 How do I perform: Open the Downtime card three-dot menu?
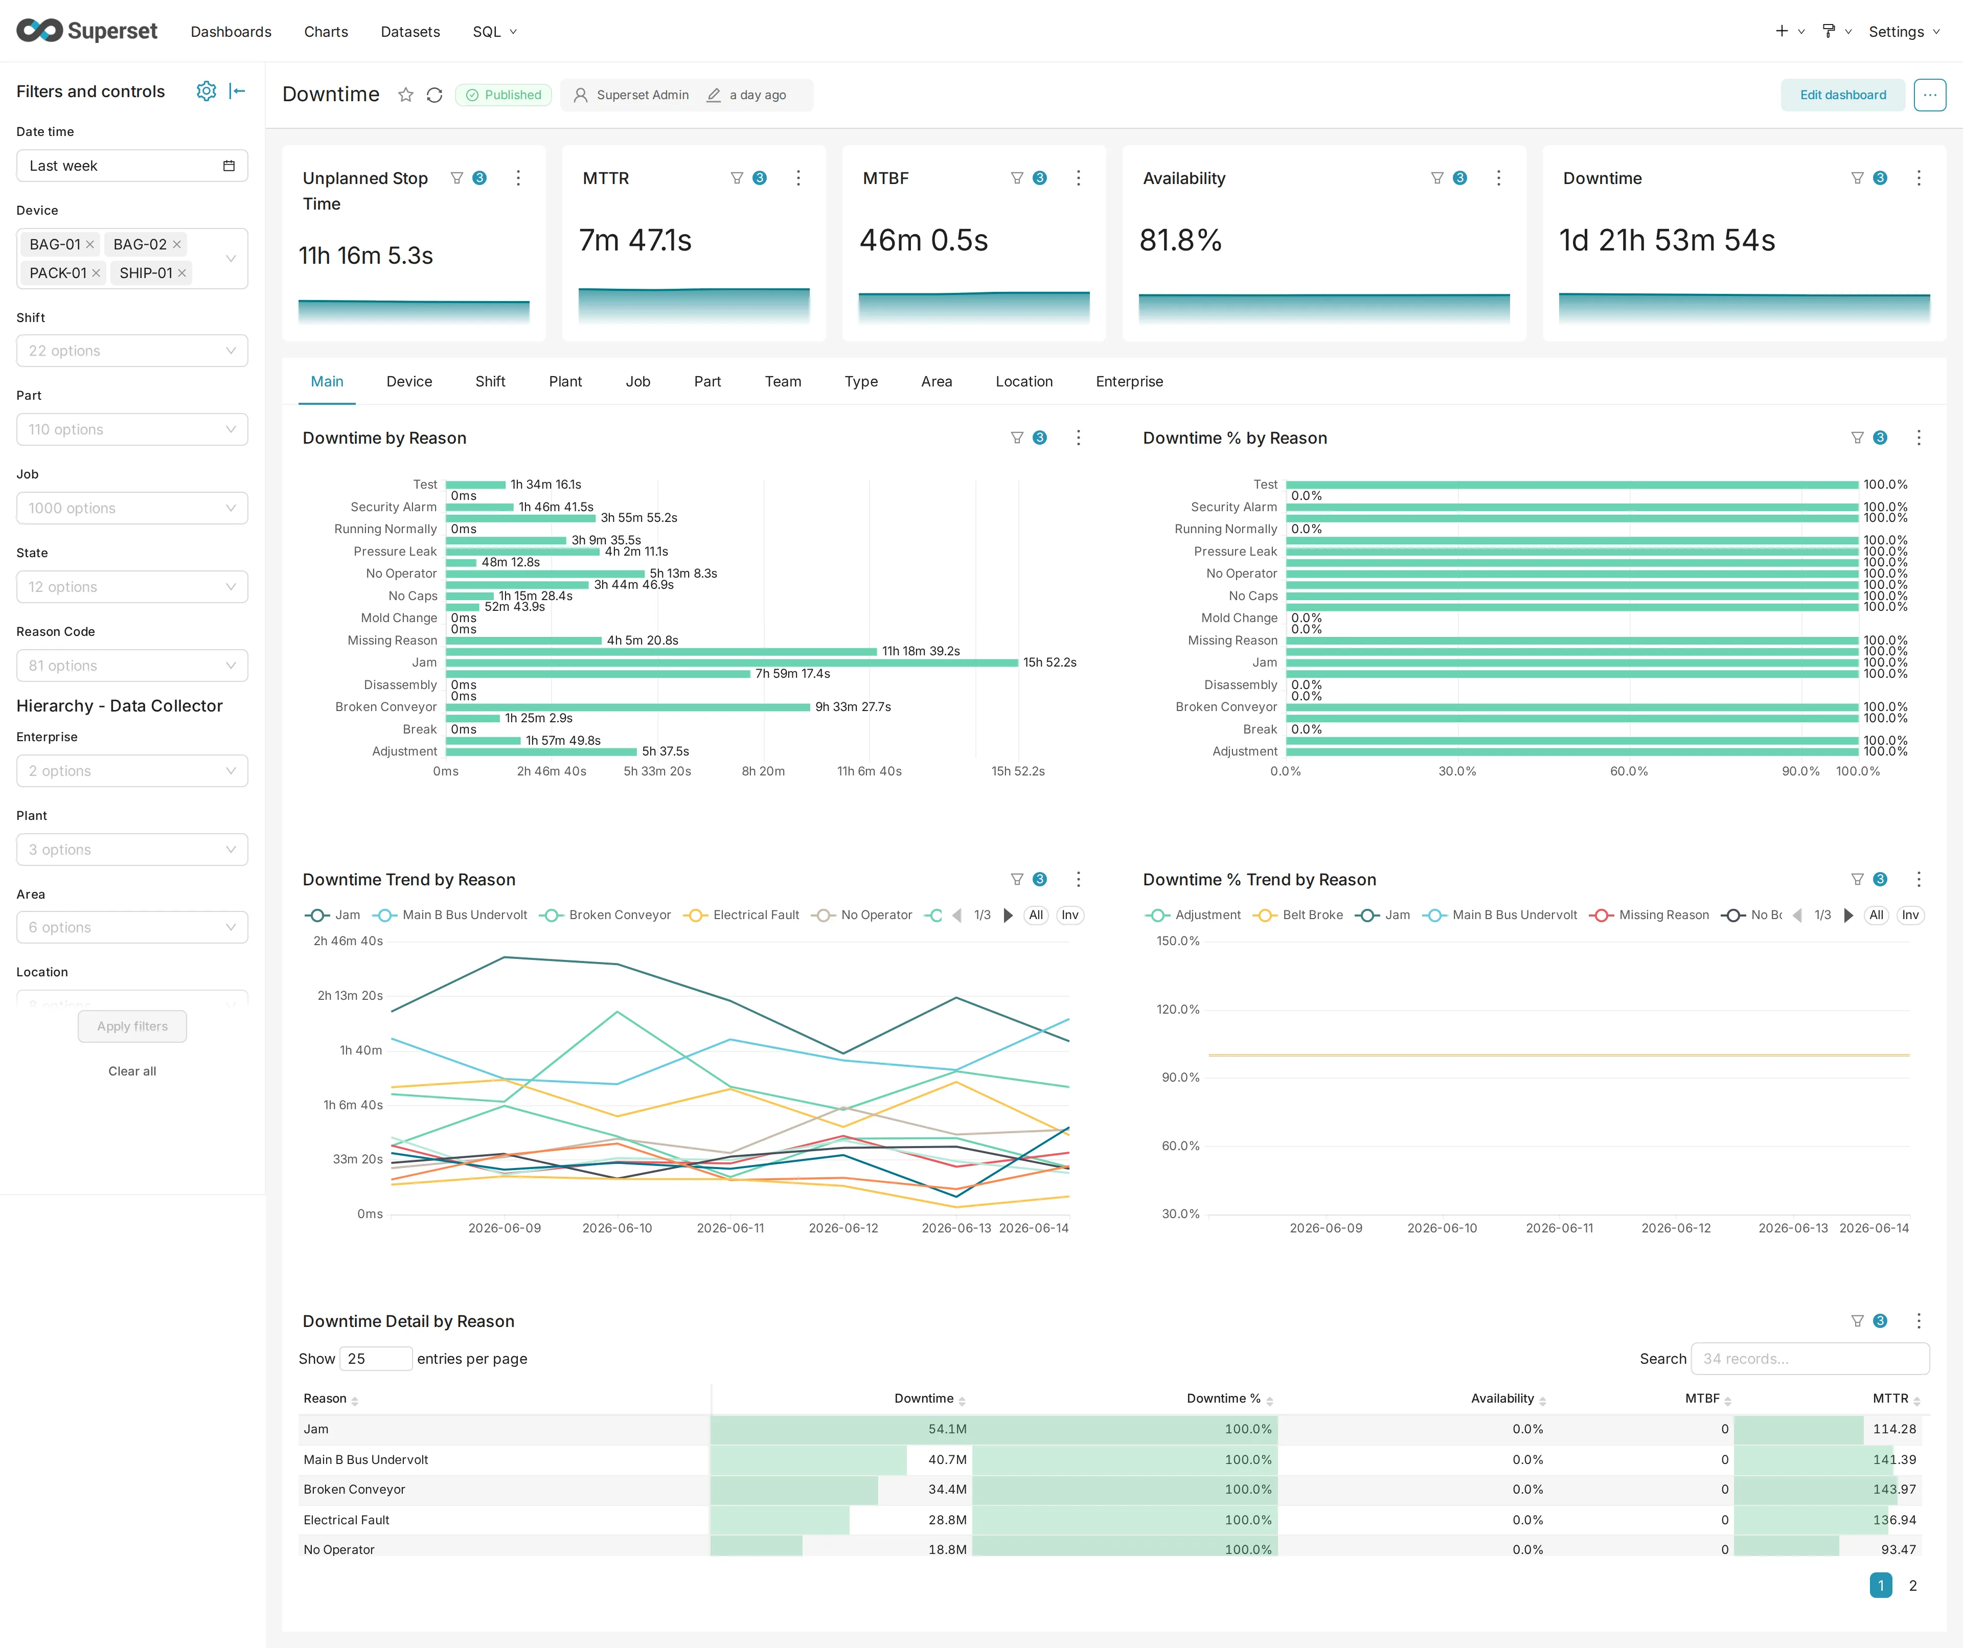pos(1919,177)
